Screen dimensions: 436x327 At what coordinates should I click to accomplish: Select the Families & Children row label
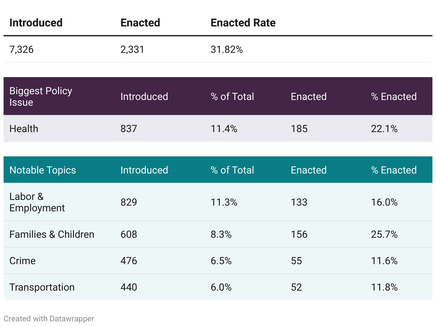tap(52, 234)
